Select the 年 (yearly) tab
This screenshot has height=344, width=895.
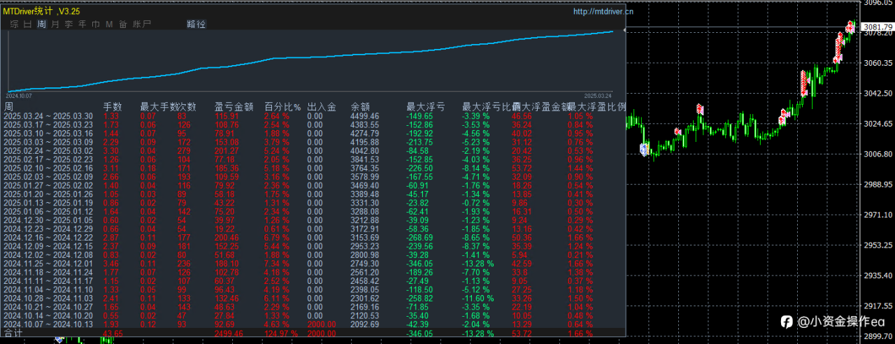(x=83, y=24)
